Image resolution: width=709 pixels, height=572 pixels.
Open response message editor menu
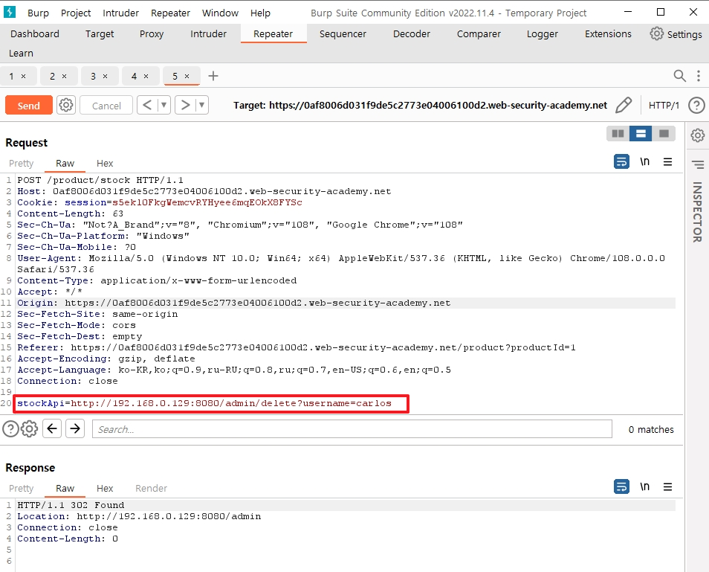click(668, 487)
